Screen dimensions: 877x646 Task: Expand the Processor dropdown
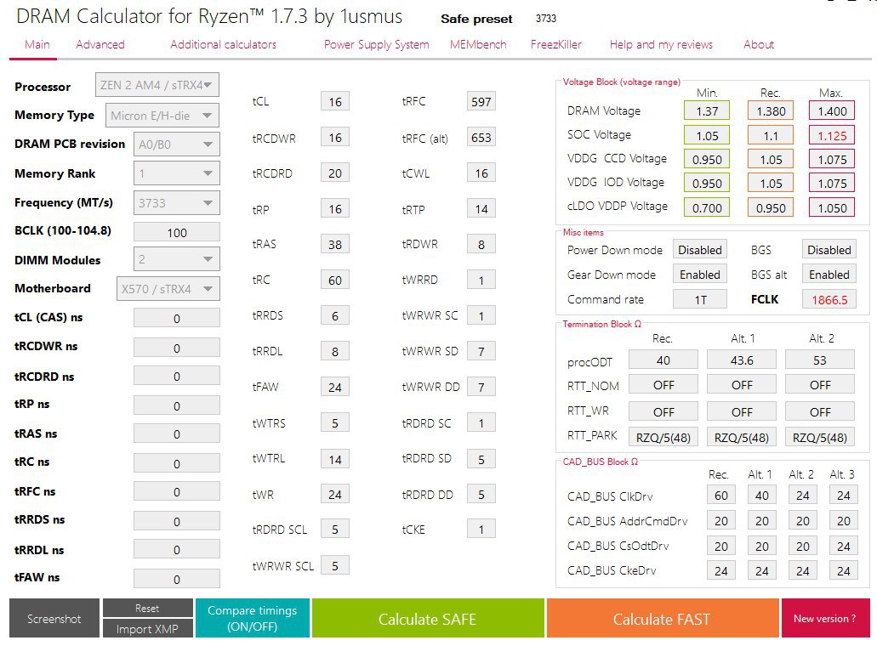(x=157, y=85)
